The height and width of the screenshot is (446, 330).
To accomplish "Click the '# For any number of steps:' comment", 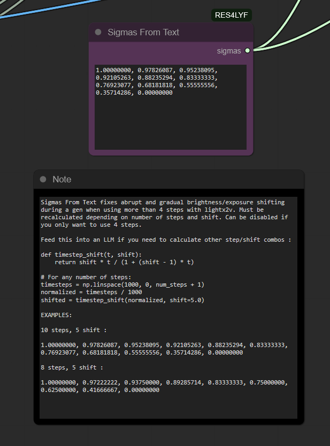I will 86,277.
